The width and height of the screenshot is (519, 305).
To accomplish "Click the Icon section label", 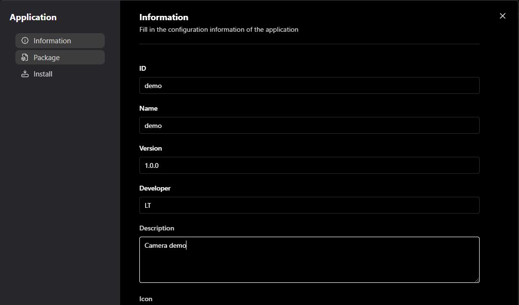I will (x=146, y=299).
